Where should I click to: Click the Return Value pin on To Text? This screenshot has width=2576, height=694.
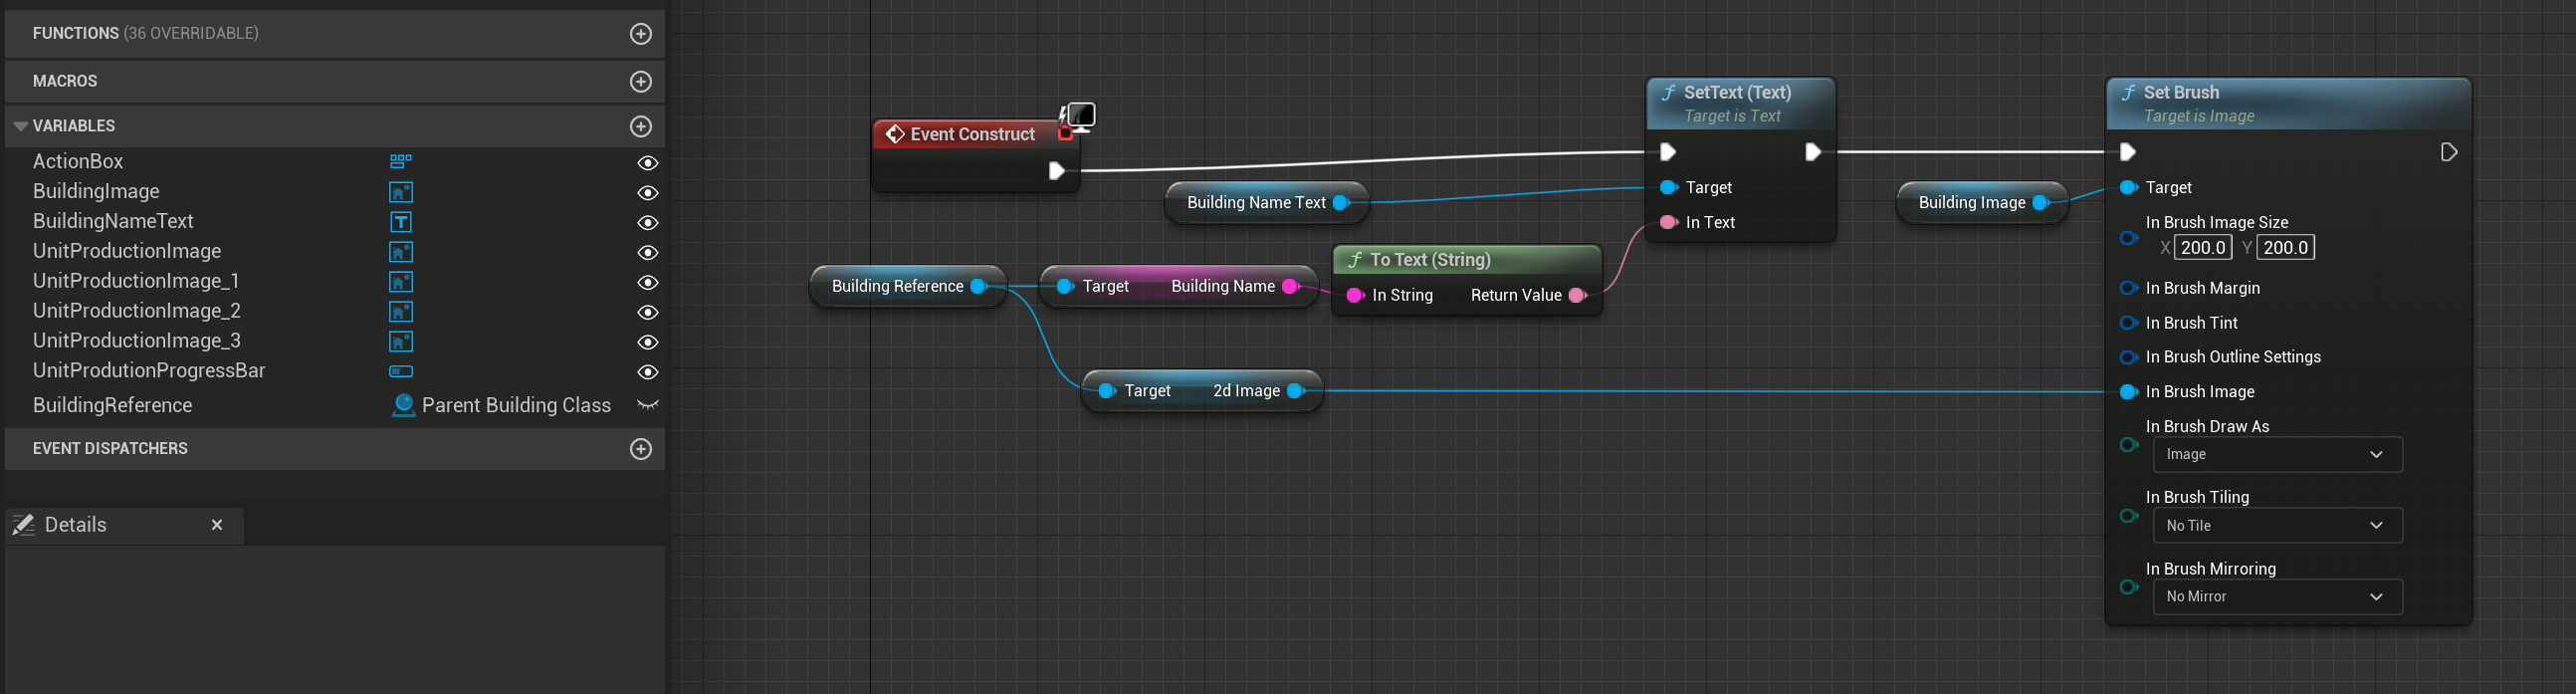click(1578, 296)
